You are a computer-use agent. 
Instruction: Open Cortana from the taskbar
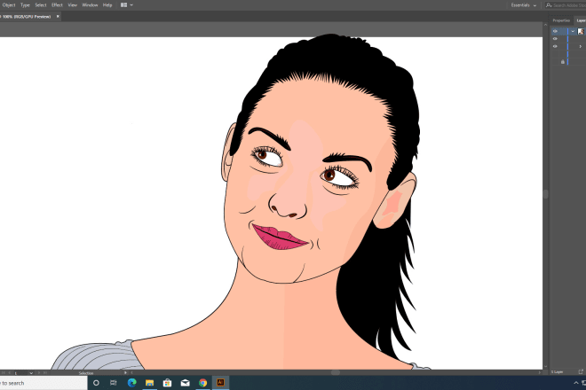(x=96, y=383)
